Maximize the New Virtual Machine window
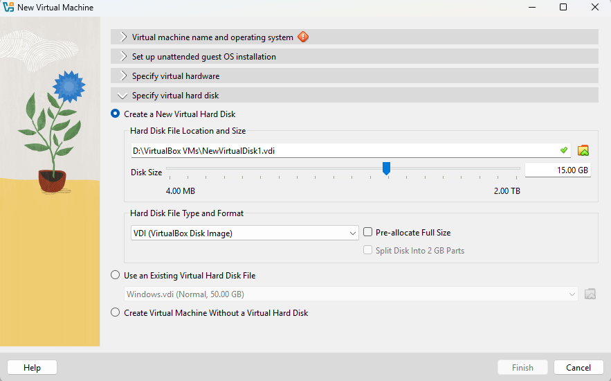 [563, 7]
